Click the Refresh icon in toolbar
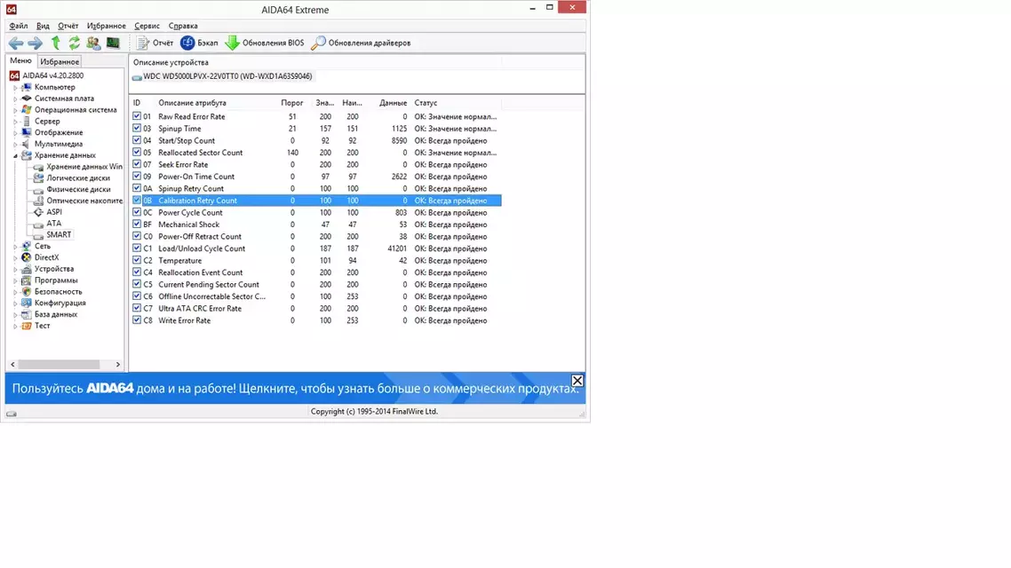The height and width of the screenshot is (568, 1011). tap(74, 43)
